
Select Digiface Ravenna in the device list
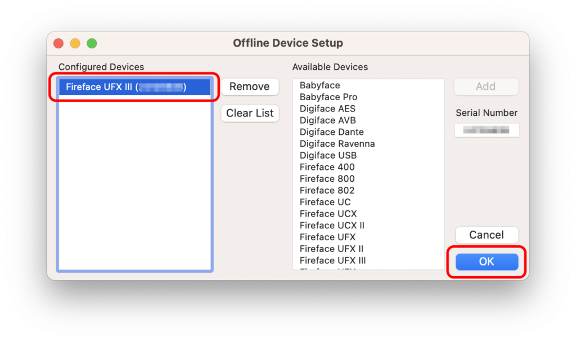pyautogui.click(x=337, y=143)
